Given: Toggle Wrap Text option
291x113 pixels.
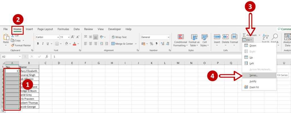Looking at the screenshot, I should click(119, 37).
